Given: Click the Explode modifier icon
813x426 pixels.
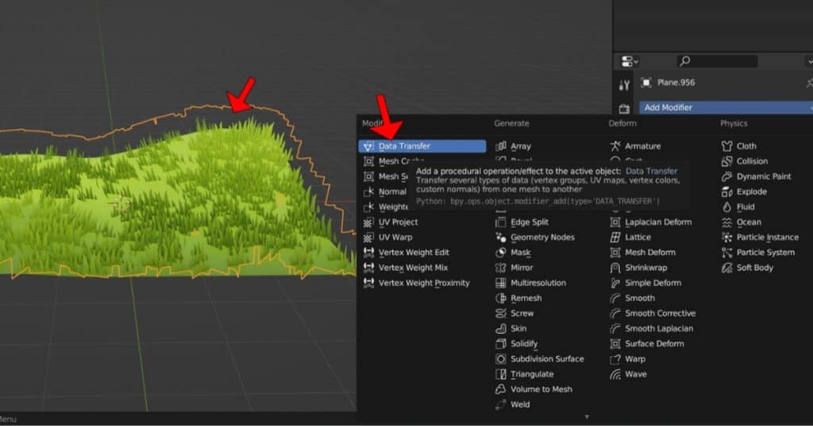Looking at the screenshot, I should coord(727,192).
